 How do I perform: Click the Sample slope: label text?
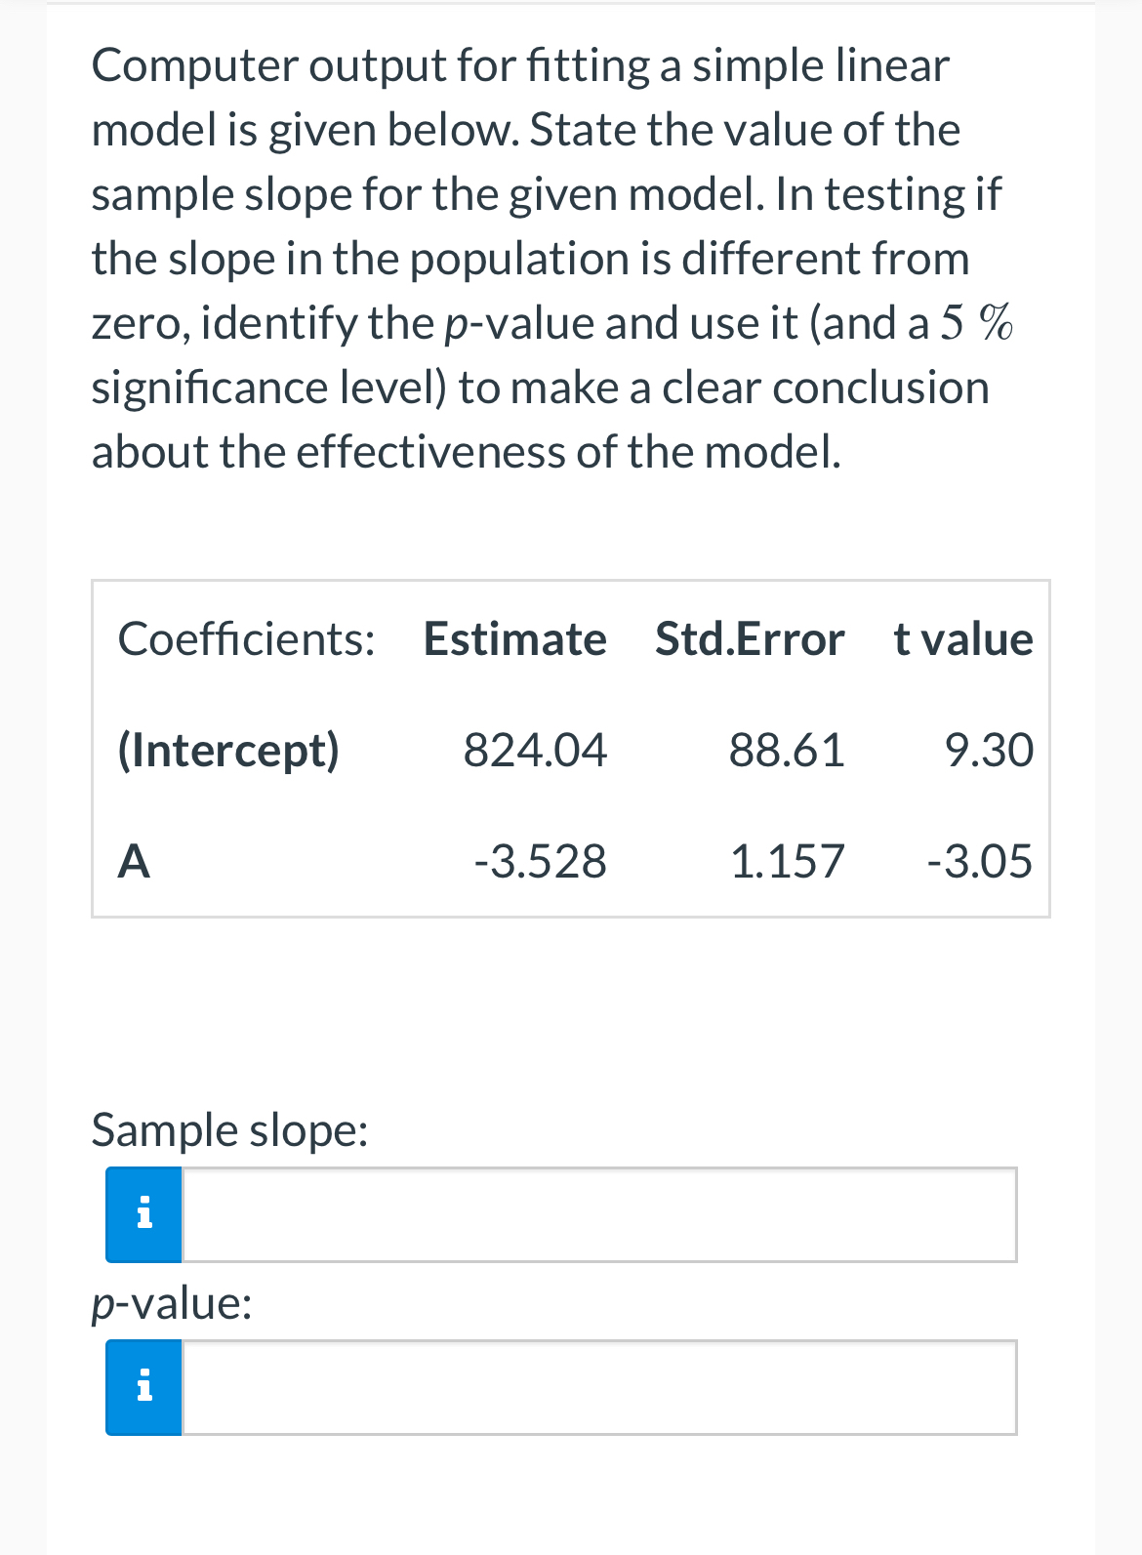click(230, 1130)
